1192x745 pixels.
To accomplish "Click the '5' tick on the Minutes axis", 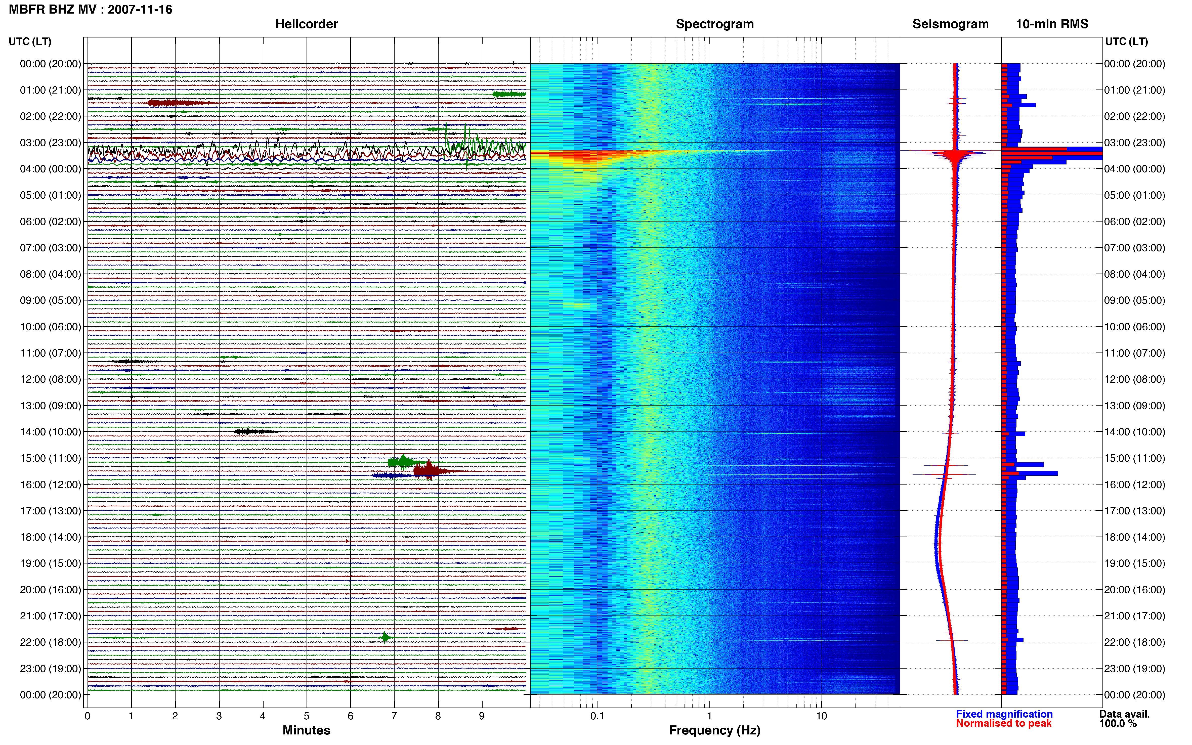I will point(307,716).
